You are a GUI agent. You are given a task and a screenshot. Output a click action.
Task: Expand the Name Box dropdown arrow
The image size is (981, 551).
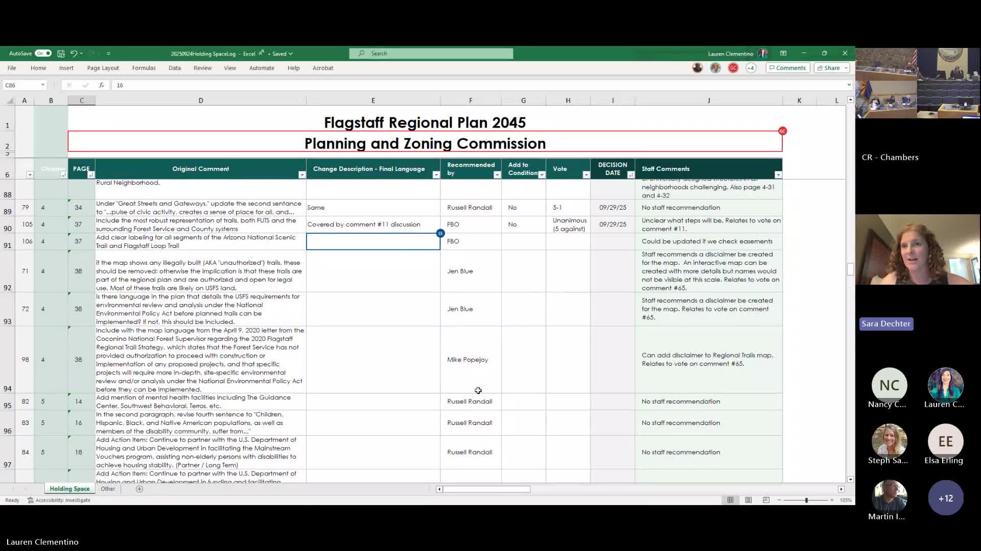(43, 85)
